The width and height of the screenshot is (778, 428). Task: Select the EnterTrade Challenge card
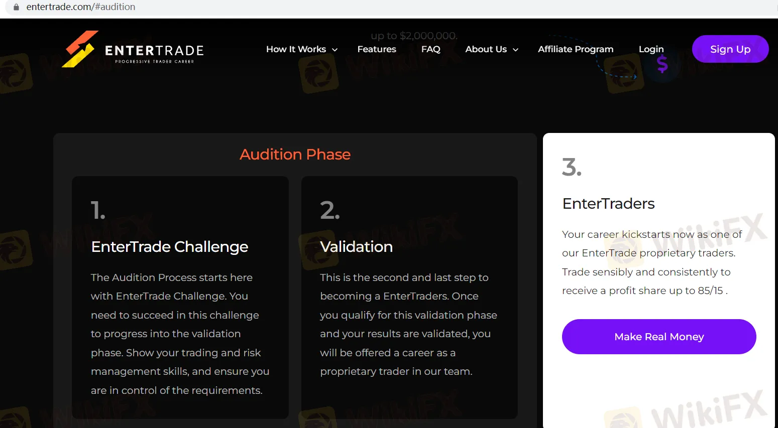click(x=180, y=296)
